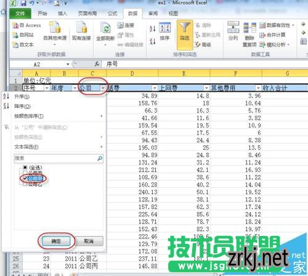Click the Remove Duplicates icon
308x276 pixels.
(x=249, y=28)
